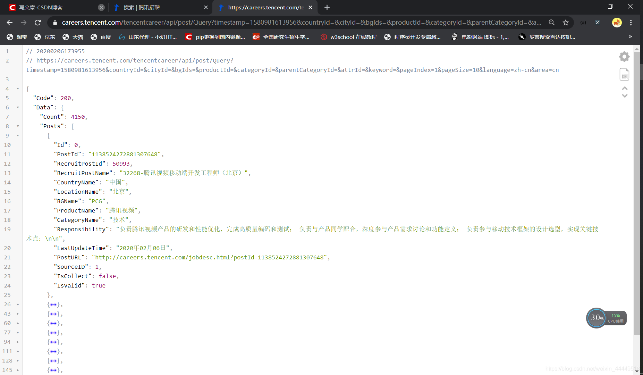The height and width of the screenshot is (375, 643).
Task: Close the careers.tencent.com tab
Action: coord(310,7)
